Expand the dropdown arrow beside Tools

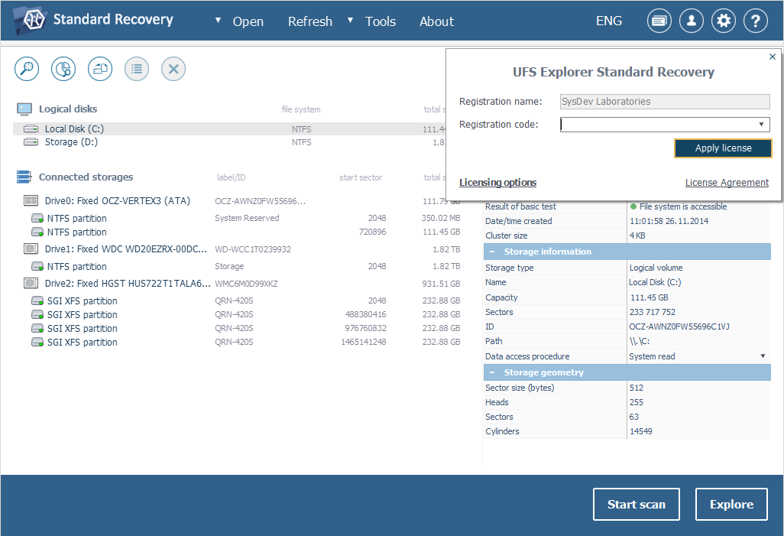pyautogui.click(x=351, y=21)
